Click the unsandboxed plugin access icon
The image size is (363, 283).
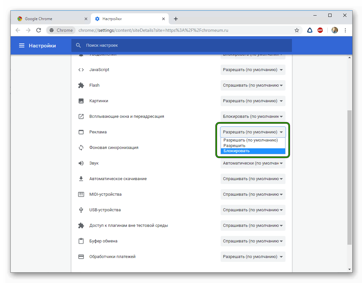pos(81,225)
